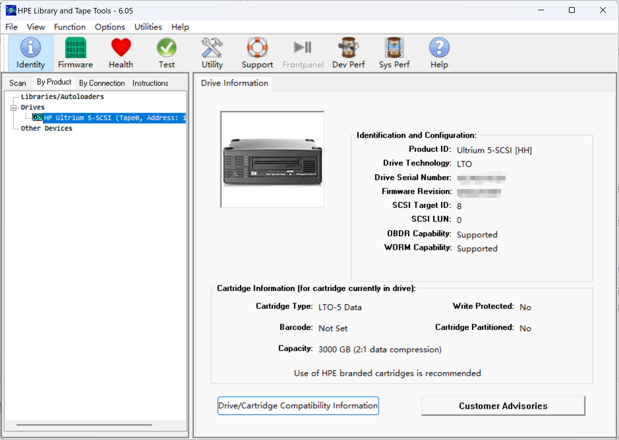Open the Utility tools icon
The image size is (619, 440).
coord(212,53)
